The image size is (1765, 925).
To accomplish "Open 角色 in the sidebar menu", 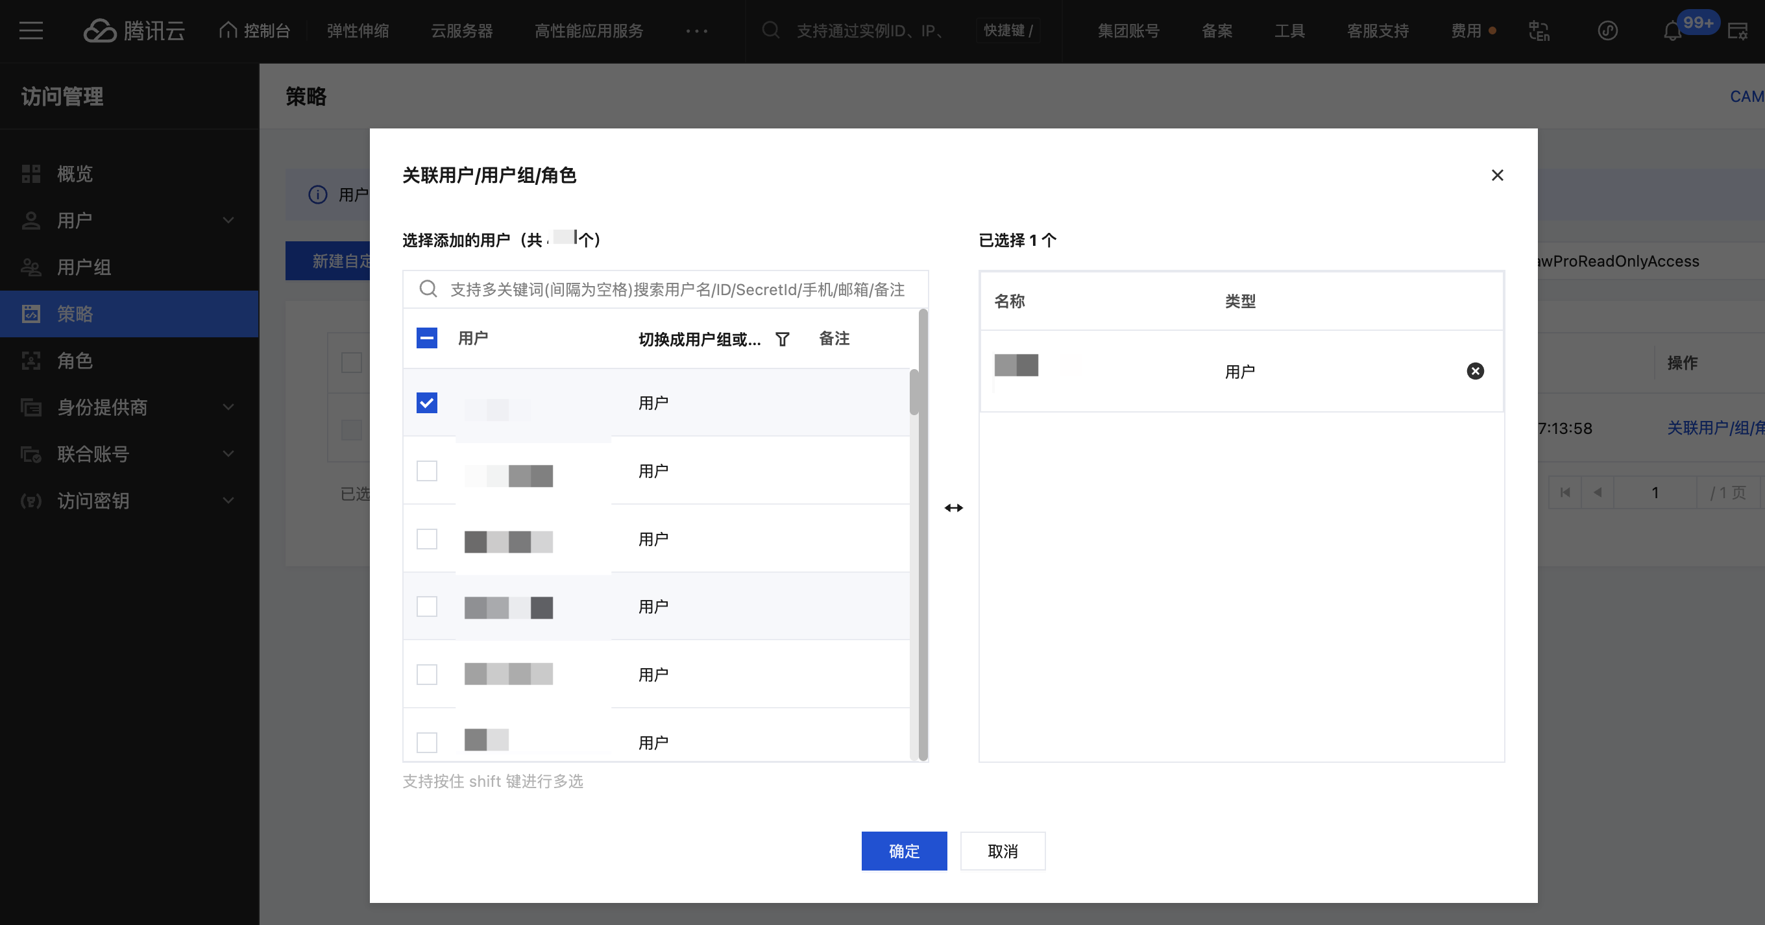I will coord(75,361).
